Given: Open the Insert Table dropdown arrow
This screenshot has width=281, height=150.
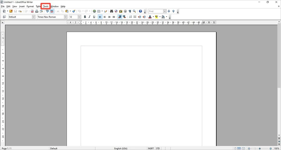Looking at the screenshot, I should point(102,11).
